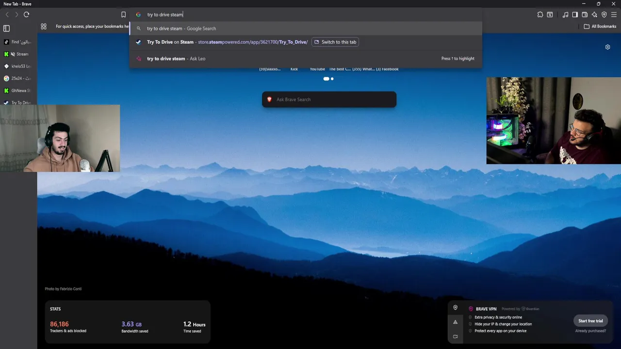Open the Kick top site shortcut
Image resolution: width=621 pixels, height=349 pixels.
[294, 69]
